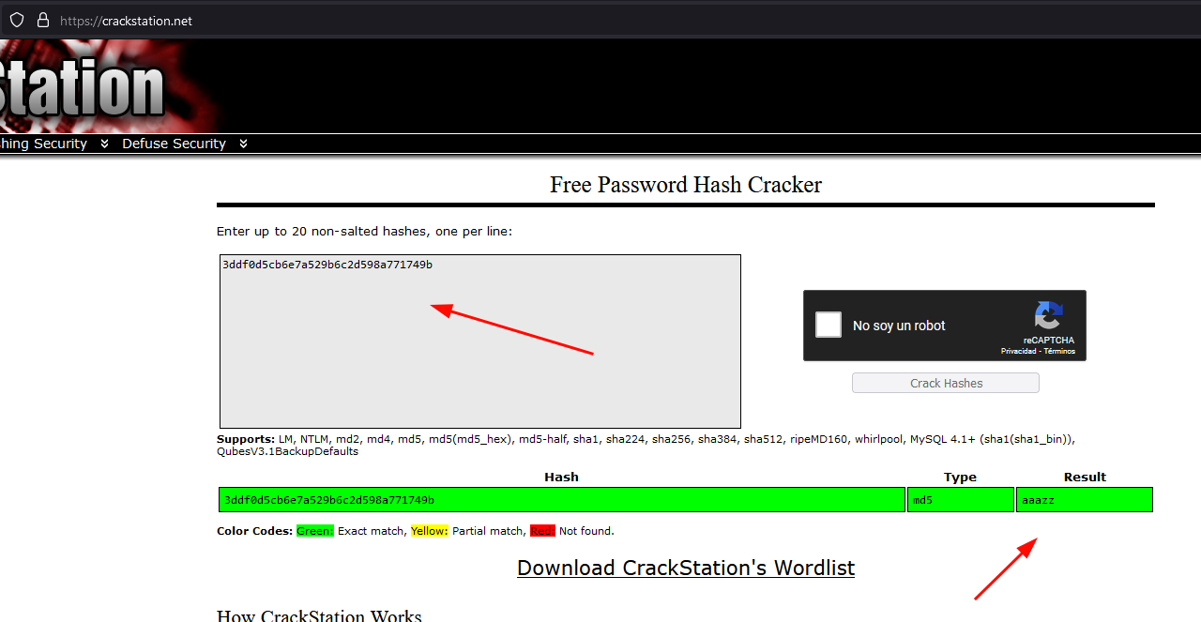
Task: Click the Enter up to 20 hashes instruction
Action: 365,231
